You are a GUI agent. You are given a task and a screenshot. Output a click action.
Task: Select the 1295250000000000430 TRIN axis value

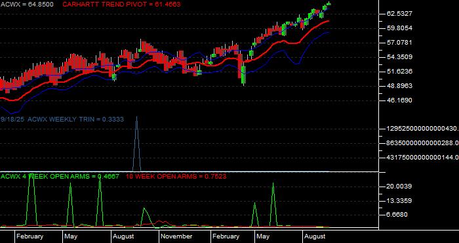[423, 129]
